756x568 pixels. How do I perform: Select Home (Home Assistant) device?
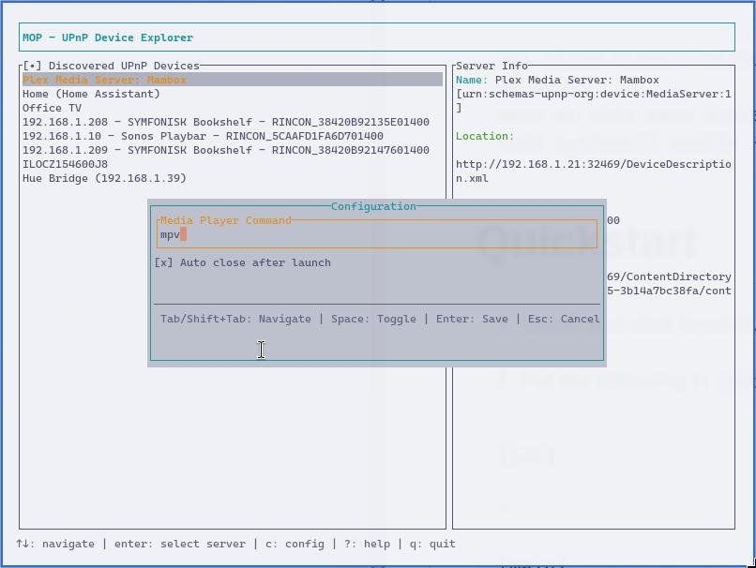click(91, 94)
